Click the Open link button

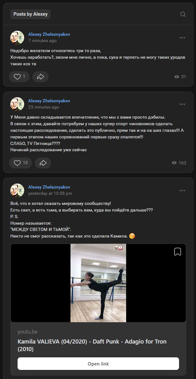(98, 364)
